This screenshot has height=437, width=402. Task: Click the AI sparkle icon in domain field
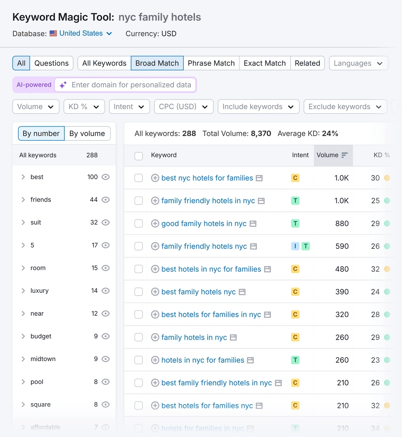(63, 85)
